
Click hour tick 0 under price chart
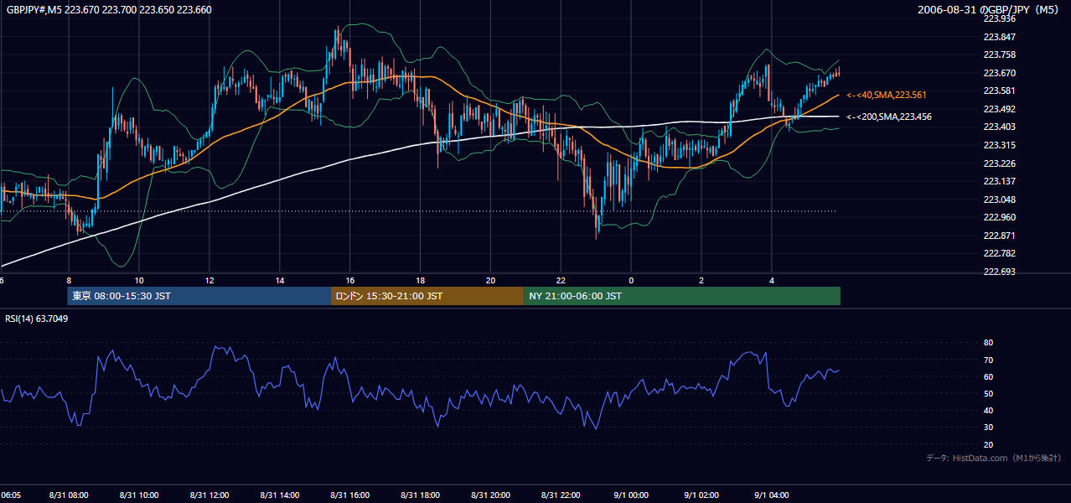[x=632, y=280]
